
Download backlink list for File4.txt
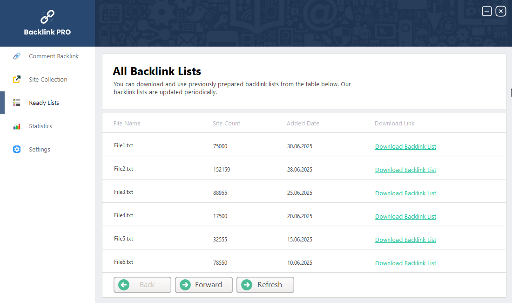pyautogui.click(x=405, y=217)
